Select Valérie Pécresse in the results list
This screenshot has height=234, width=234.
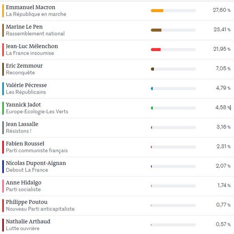pos(26,85)
